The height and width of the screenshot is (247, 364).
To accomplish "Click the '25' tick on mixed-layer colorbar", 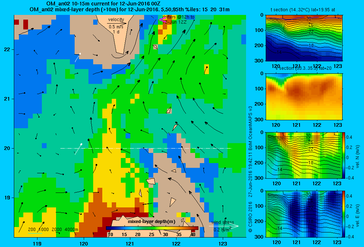I will (151, 234).
